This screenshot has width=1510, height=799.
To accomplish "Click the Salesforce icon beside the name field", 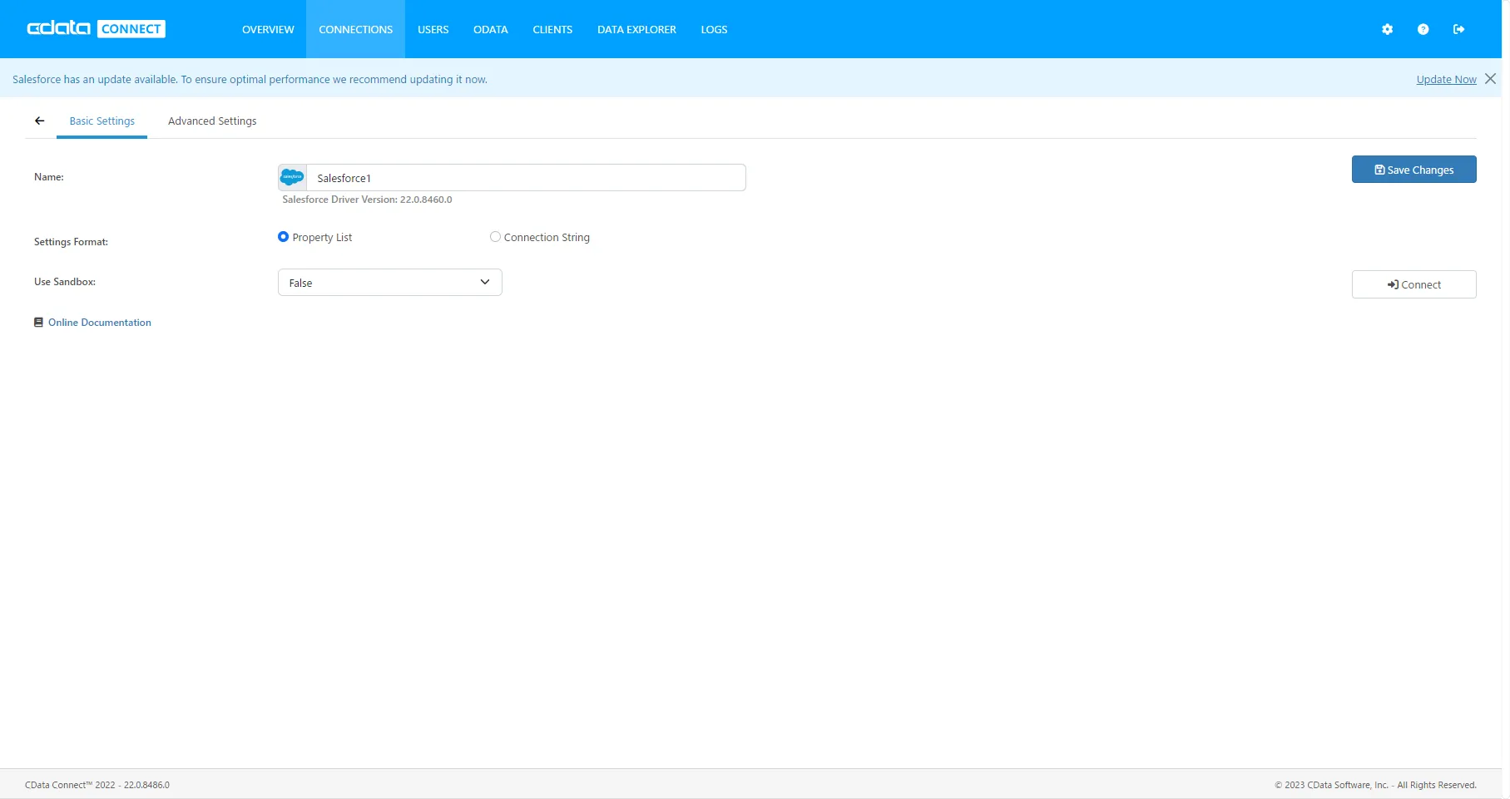I will point(292,177).
